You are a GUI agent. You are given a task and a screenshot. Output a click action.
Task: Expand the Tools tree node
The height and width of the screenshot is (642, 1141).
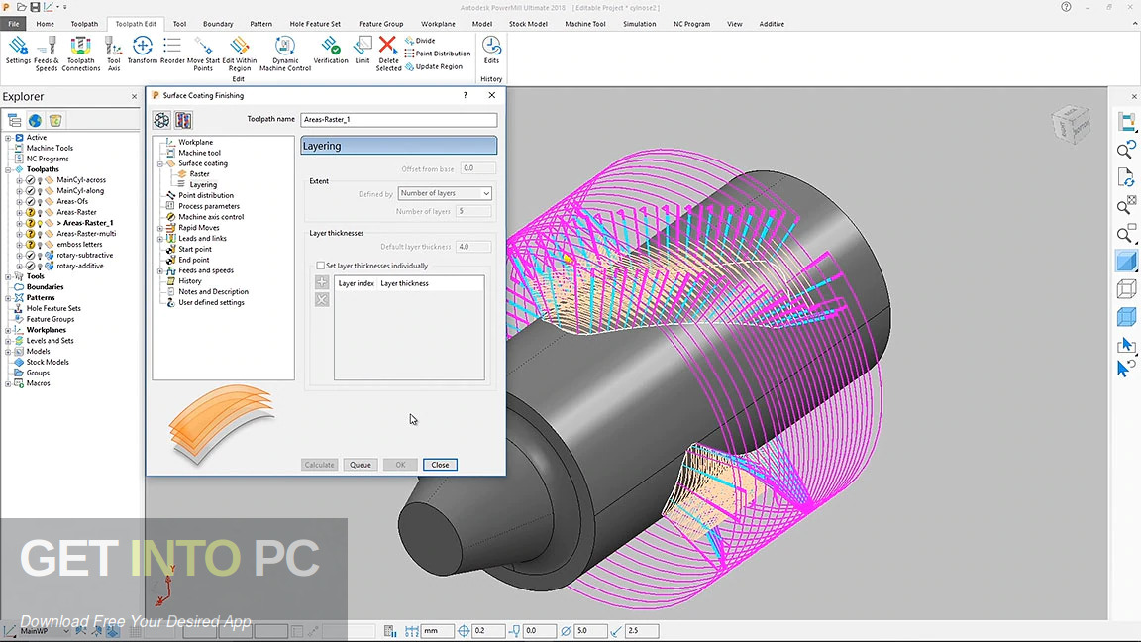click(x=8, y=276)
